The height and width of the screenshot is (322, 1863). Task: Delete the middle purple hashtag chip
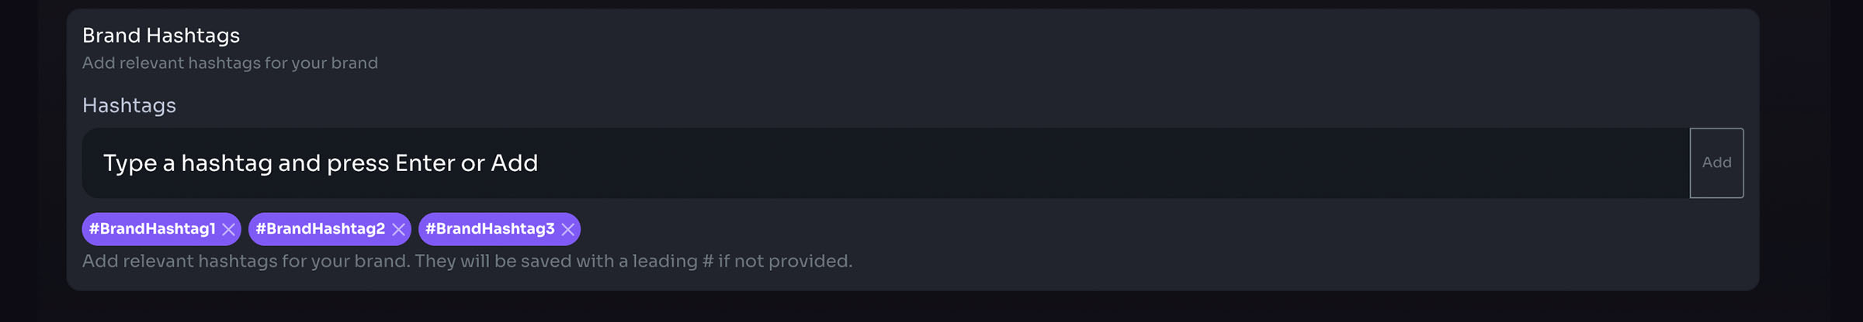(x=398, y=229)
